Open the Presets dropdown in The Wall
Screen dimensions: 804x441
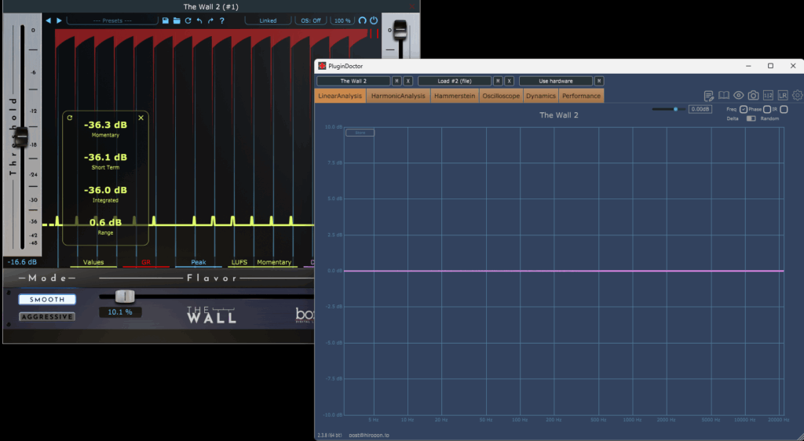112,20
